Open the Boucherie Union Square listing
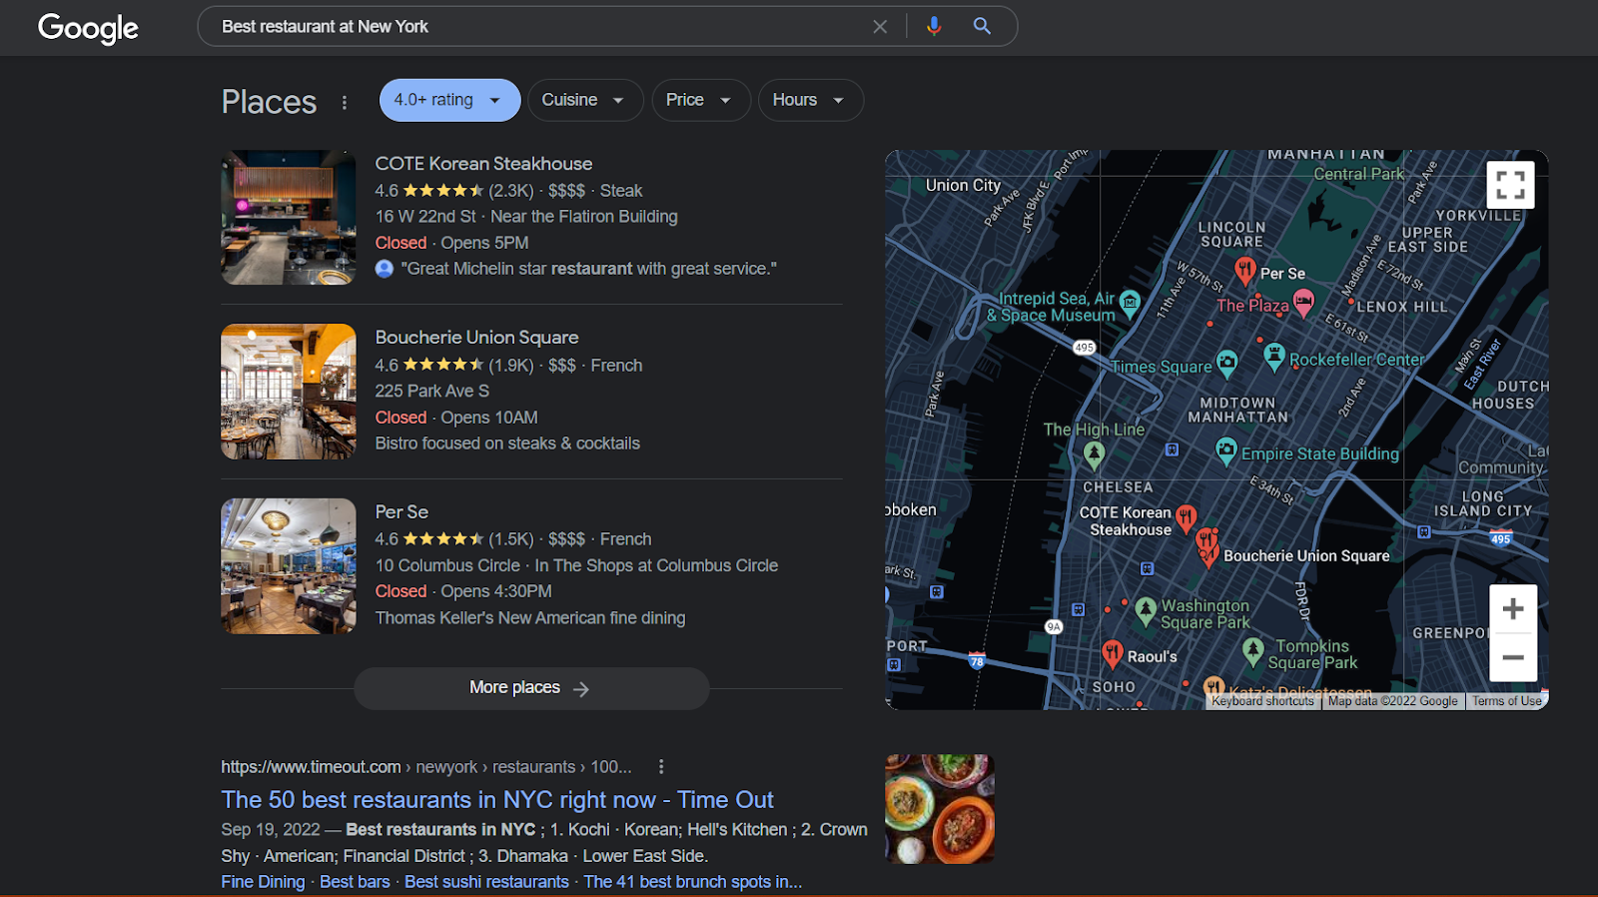This screenshot has height=897, width=1598. pos(477,338)
